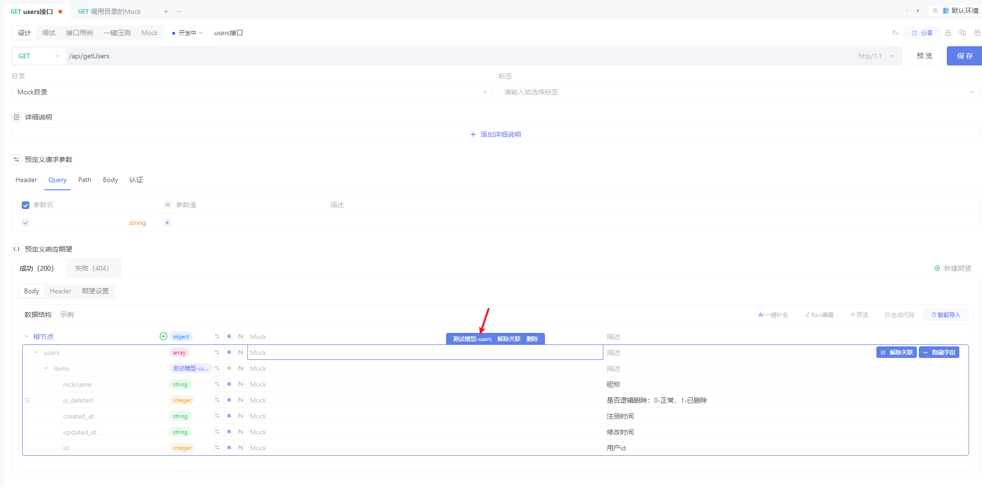Collapse the items node

click(x=46, y=368)
